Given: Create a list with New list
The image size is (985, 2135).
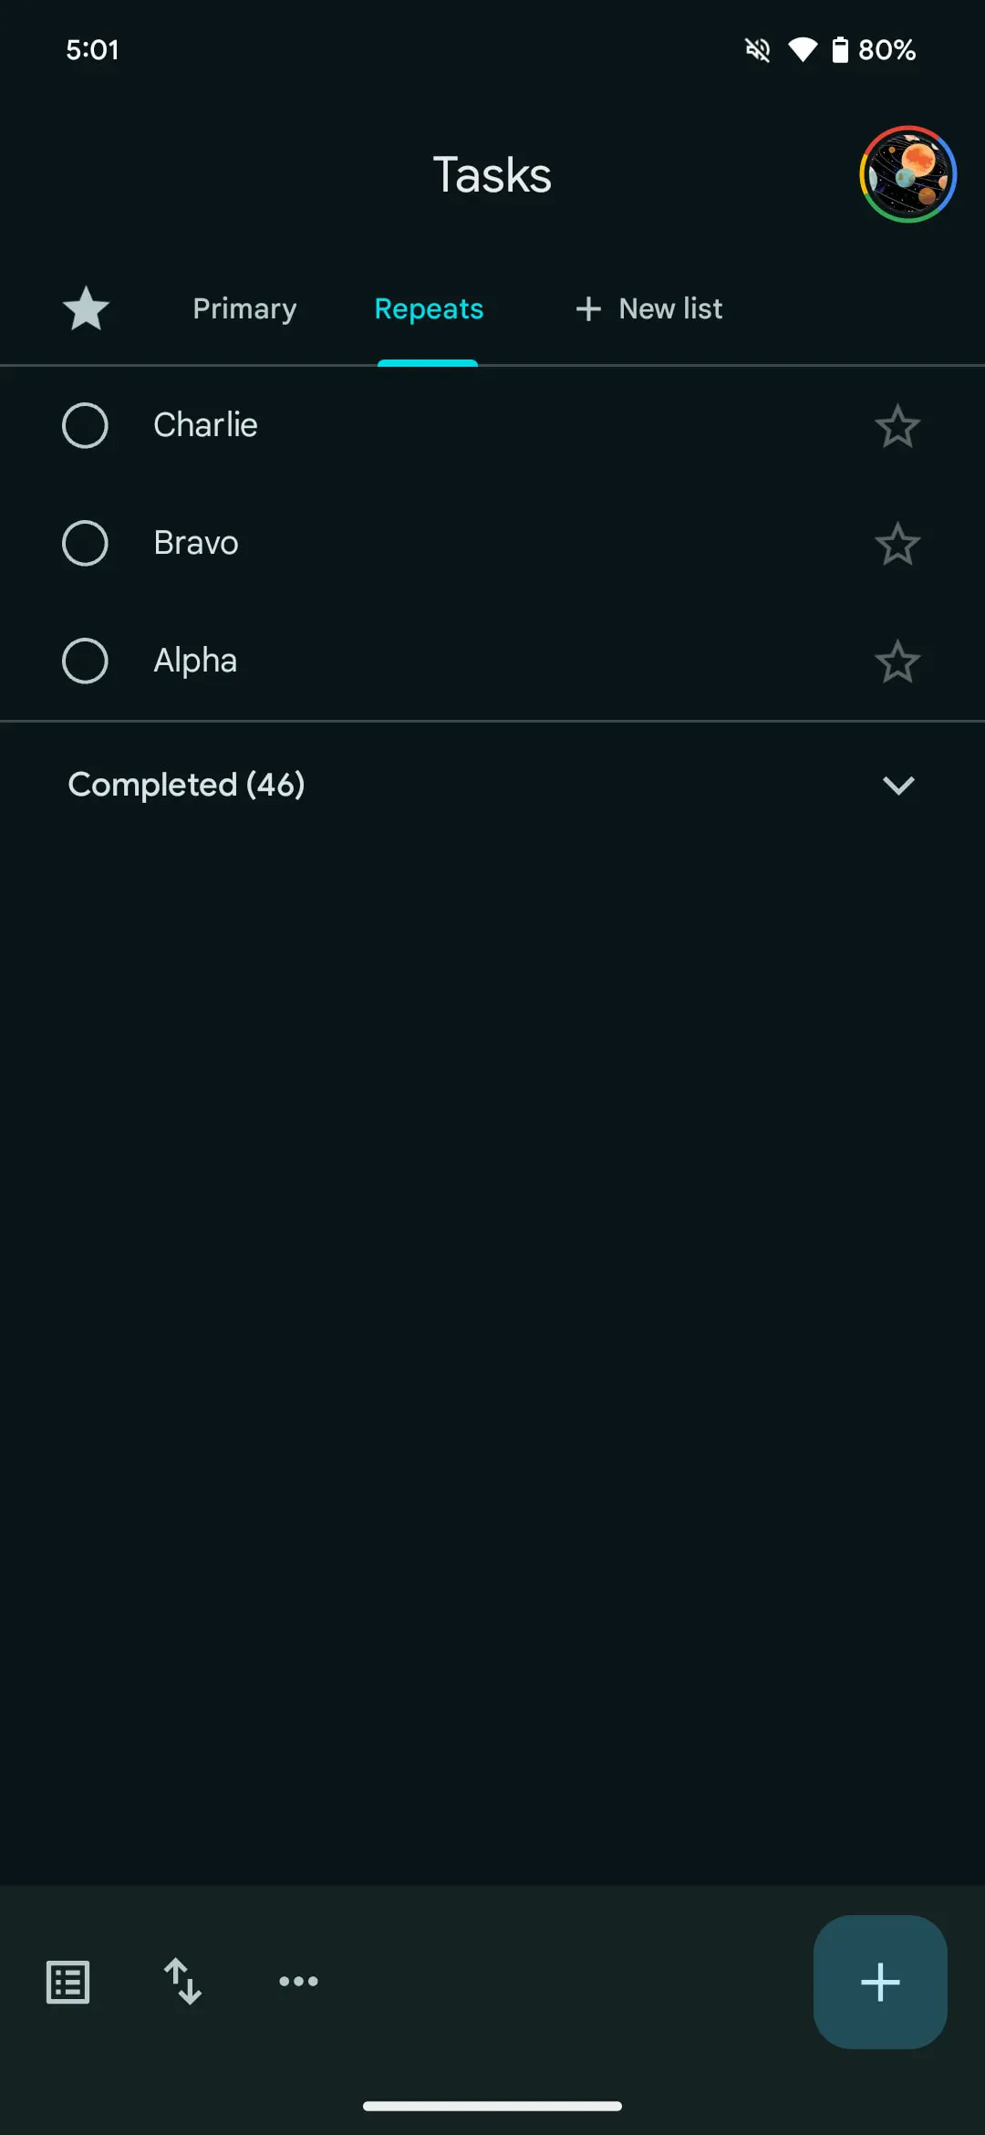Looking at the screenshot, I should click(649, 308).
